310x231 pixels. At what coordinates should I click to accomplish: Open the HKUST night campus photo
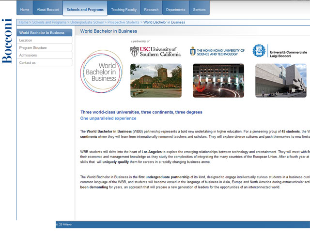(218, 81)
